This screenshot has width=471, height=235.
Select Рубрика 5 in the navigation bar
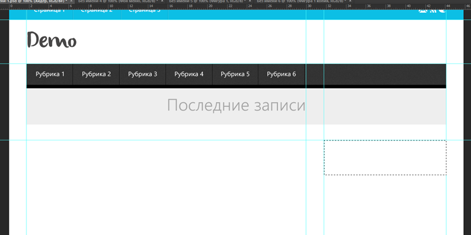point(235,75)
